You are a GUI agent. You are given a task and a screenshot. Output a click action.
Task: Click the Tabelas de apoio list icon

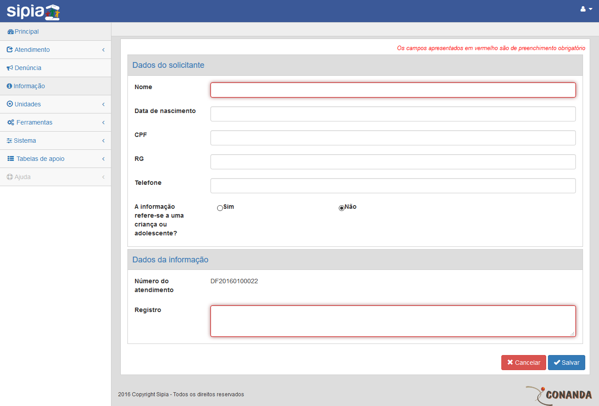(x=11, y=159)
